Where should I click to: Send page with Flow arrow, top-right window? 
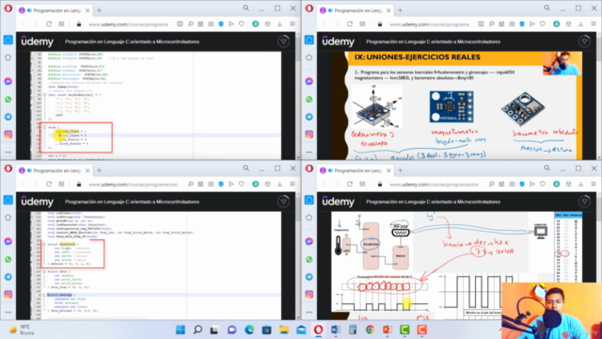click(532, 24)
